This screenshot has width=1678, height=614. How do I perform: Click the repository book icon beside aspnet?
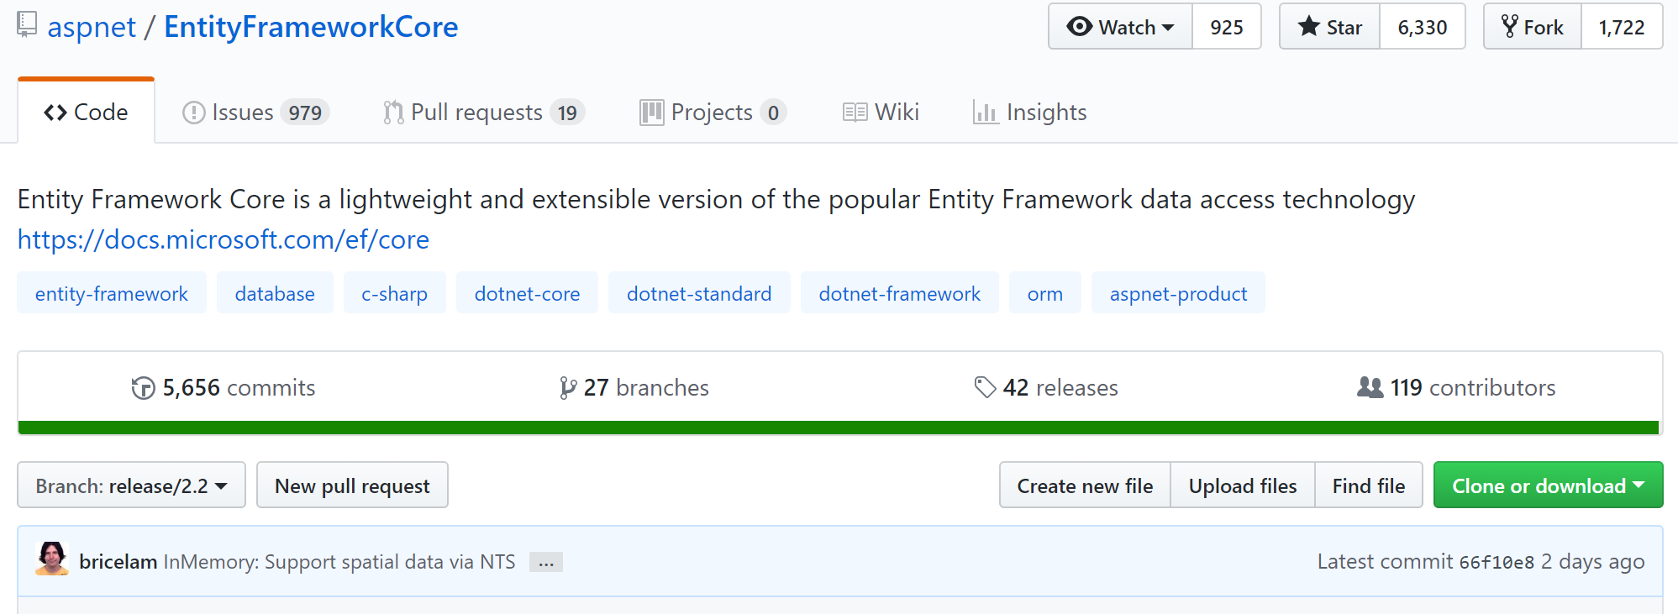click(27, 24)
